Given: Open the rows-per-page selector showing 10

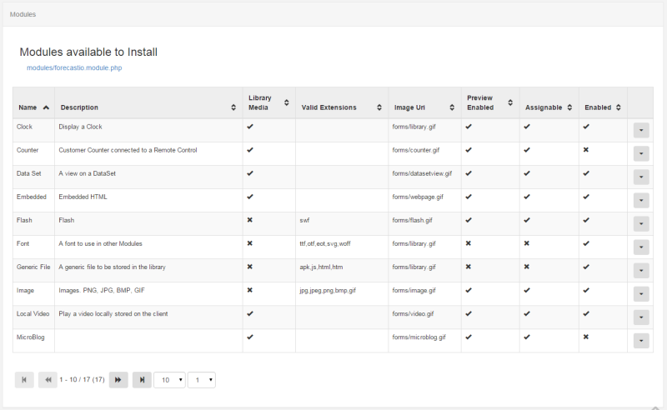Looking at the screenshot, I should [x=169, y=380].
